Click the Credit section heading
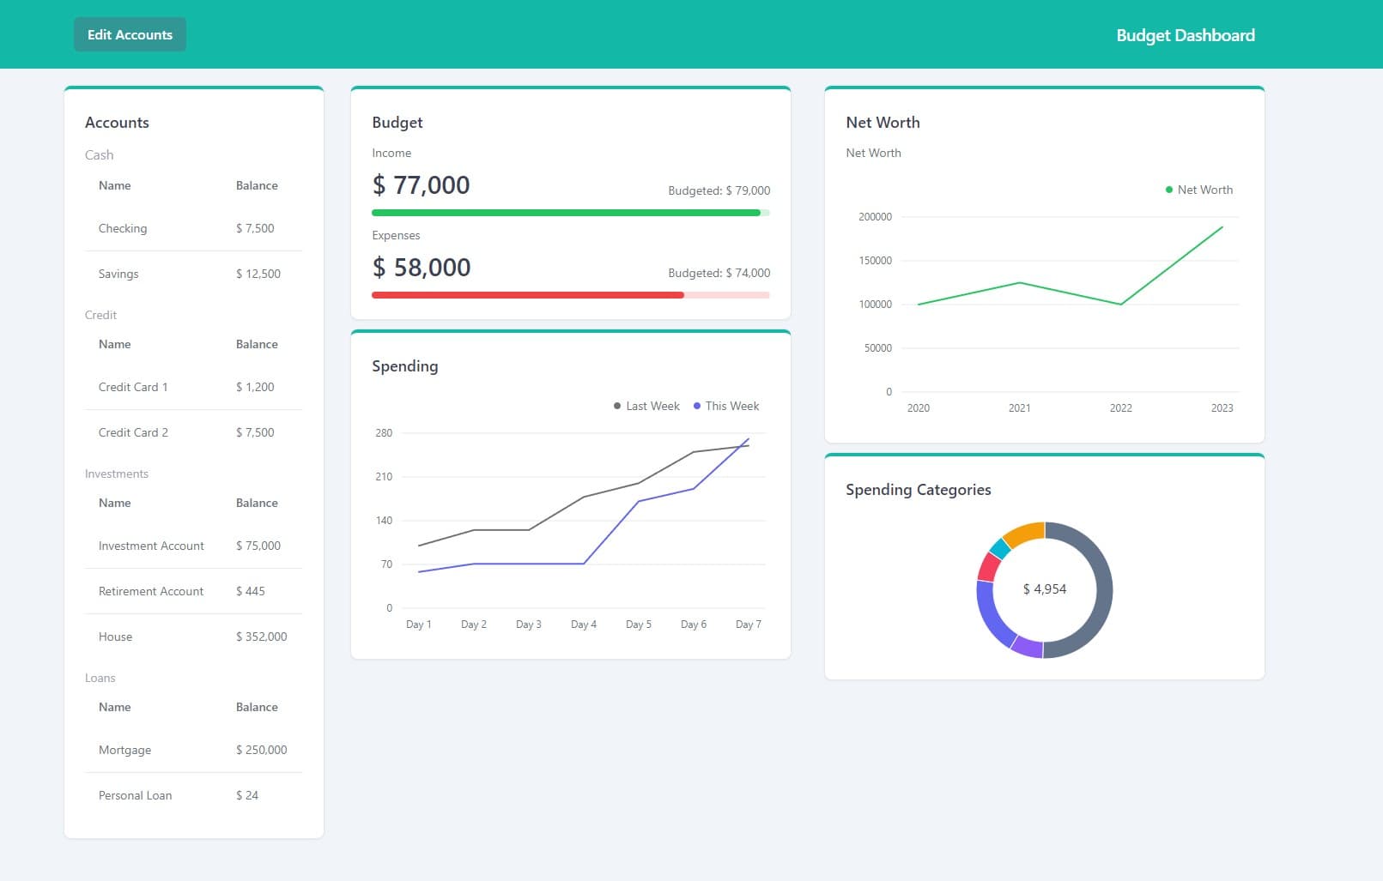 tap(100, 315)
